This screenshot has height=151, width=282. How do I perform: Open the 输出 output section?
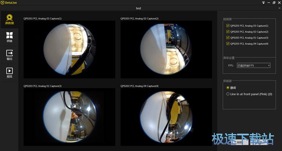(x=9, y=55)
